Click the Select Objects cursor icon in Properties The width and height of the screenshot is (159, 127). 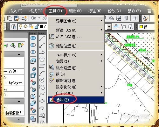pos(13,46)
